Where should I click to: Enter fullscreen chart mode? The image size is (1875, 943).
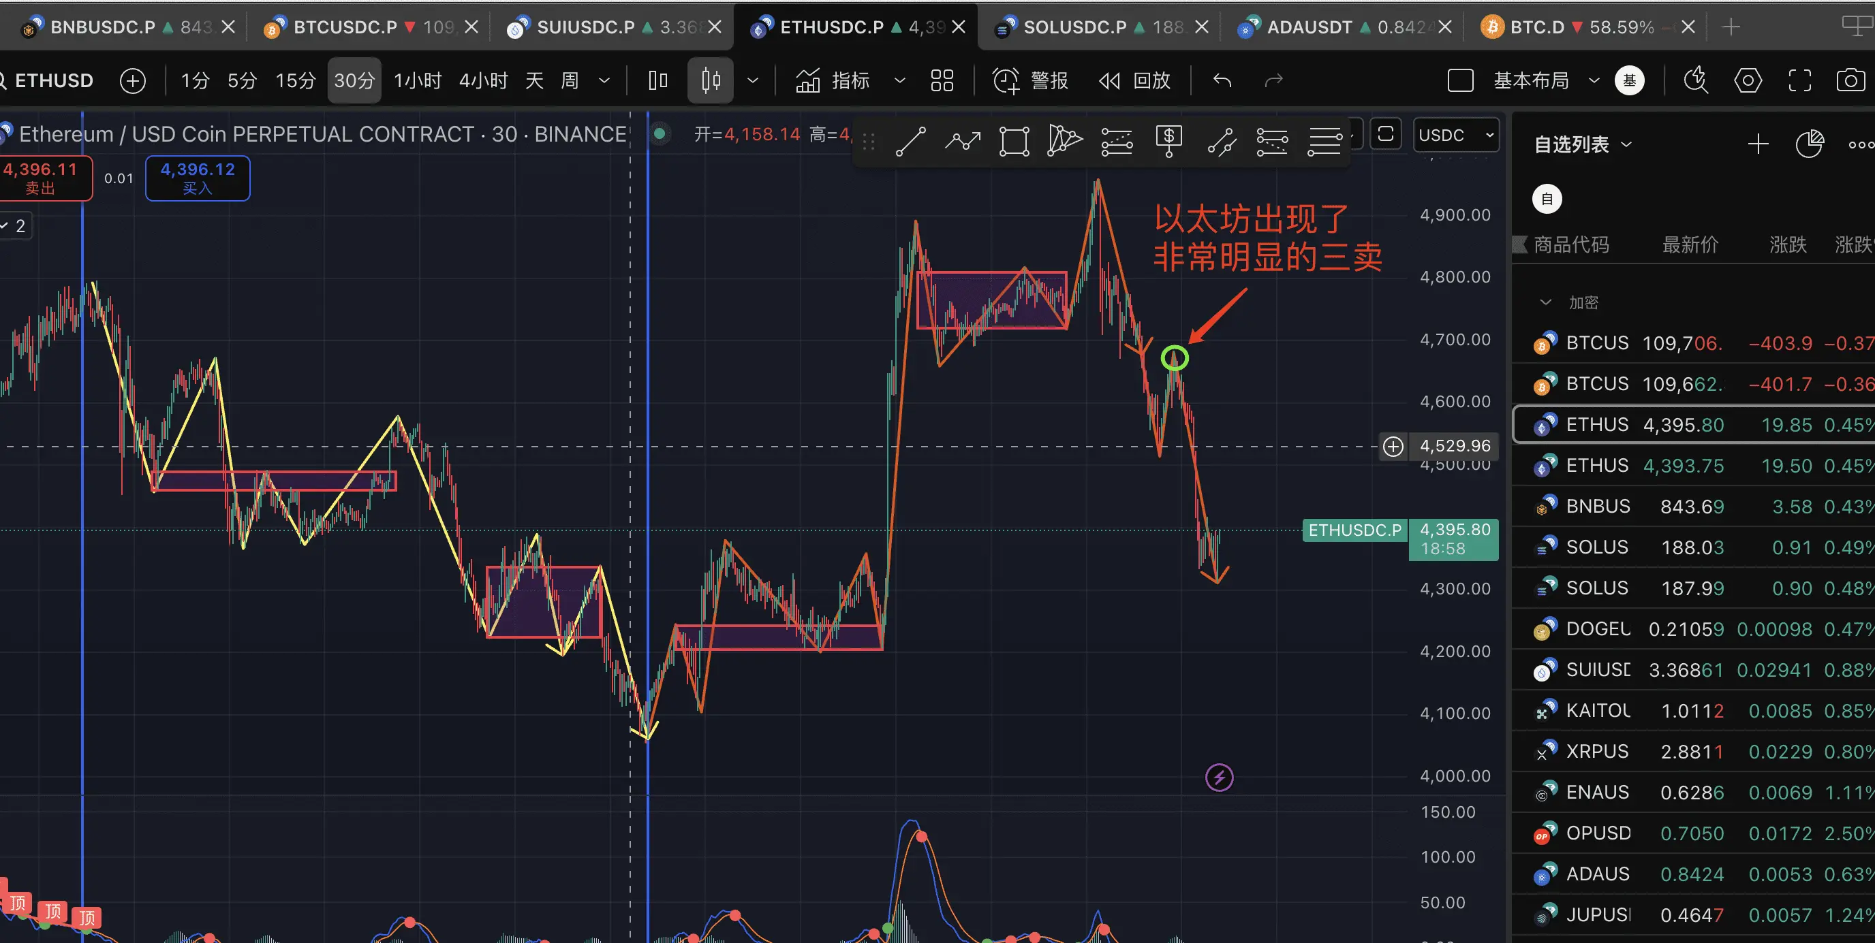point(1800,80)
